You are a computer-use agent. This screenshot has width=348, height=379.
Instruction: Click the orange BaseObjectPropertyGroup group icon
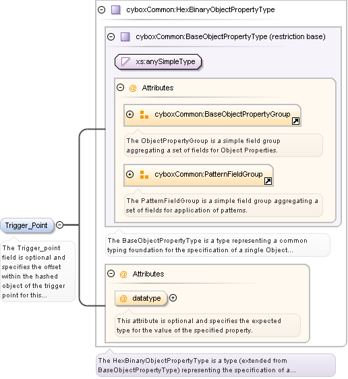point(144,115)
